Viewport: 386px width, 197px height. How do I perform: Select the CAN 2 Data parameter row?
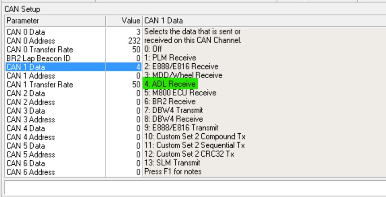tap(74, 93)
